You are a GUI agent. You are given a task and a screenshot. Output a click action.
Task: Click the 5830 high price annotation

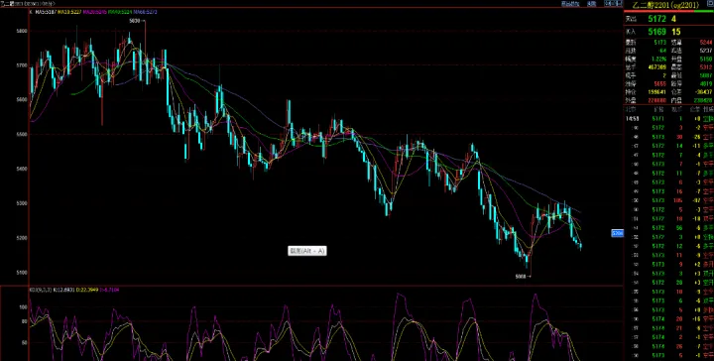(137, 21)
